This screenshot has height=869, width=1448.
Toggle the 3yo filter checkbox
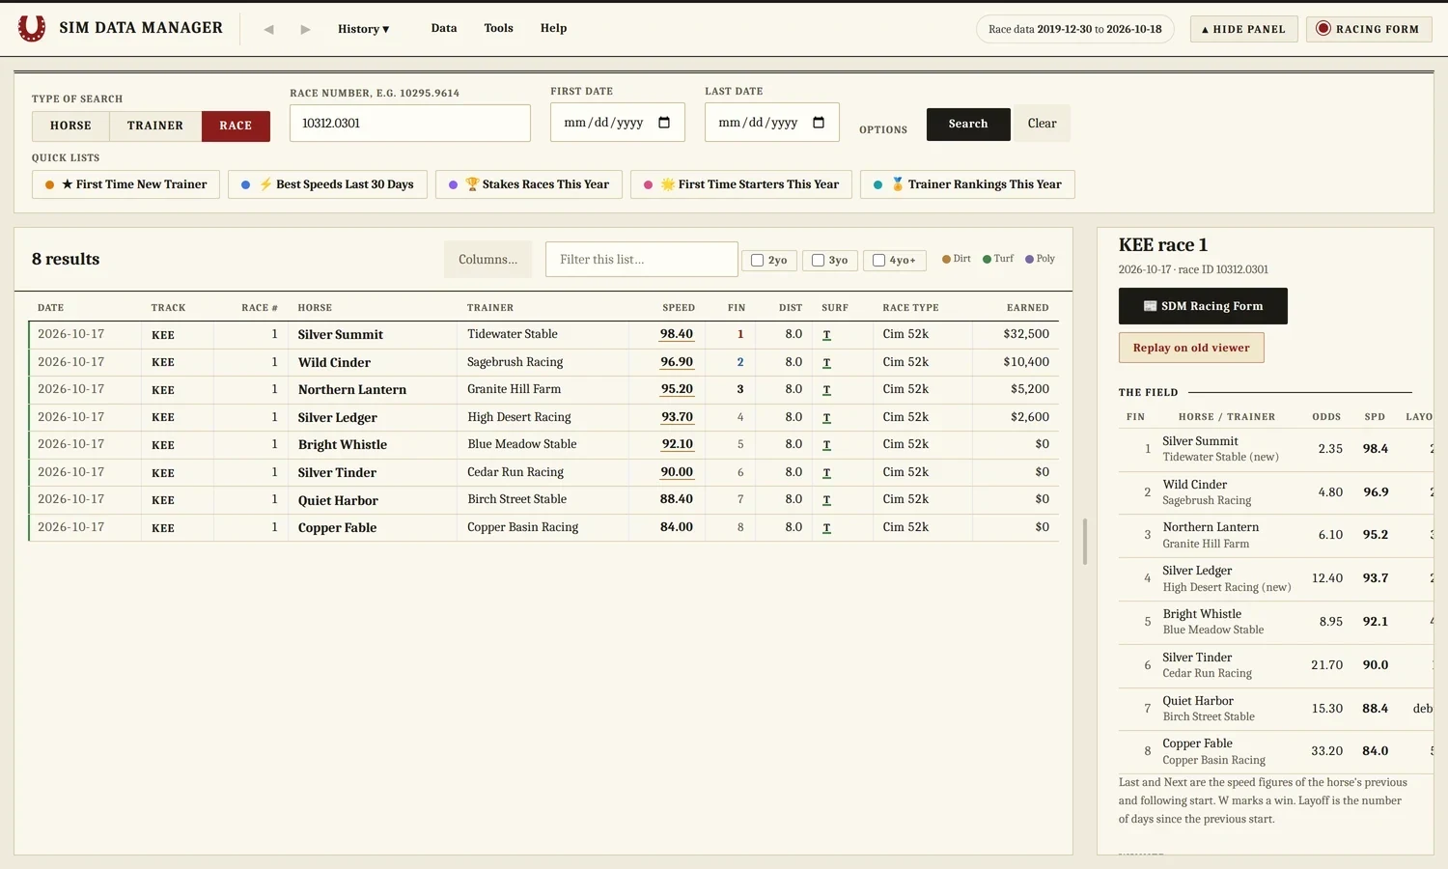(818, 261)
